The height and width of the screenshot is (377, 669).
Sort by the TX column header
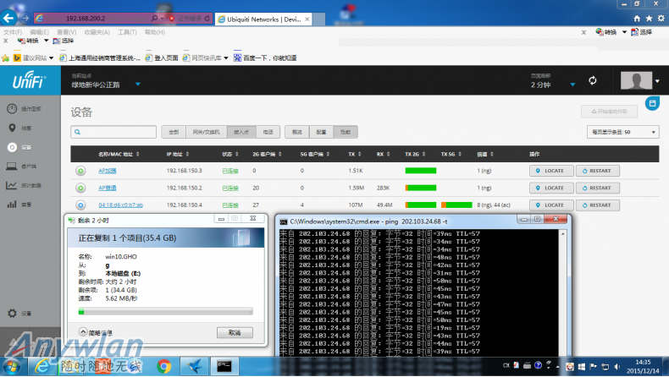355,154
